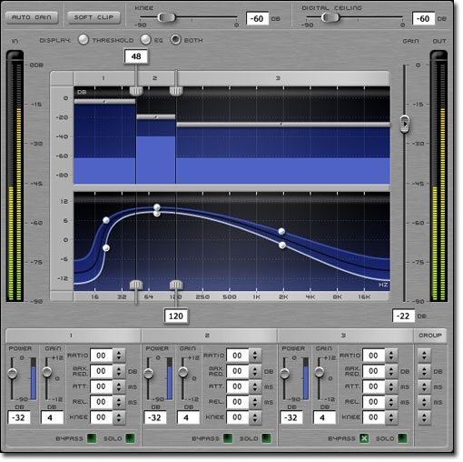Viewport: 463px width, 462px height.
Task: Click the upper EQ node near 2K
Action: 281,232
